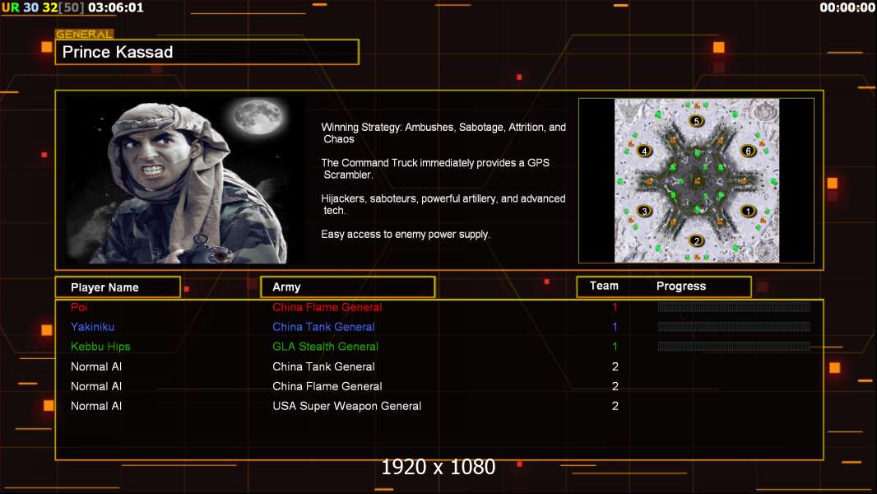Click the GLA Stealth General army entry

(x=326, y=347)
